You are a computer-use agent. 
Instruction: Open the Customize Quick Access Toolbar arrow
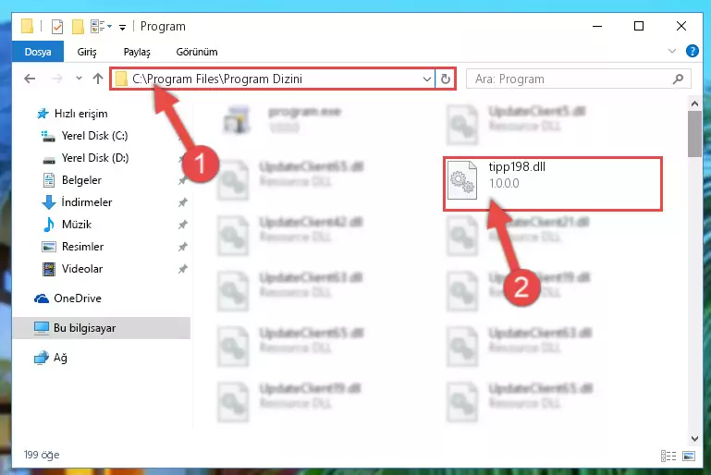122,28
